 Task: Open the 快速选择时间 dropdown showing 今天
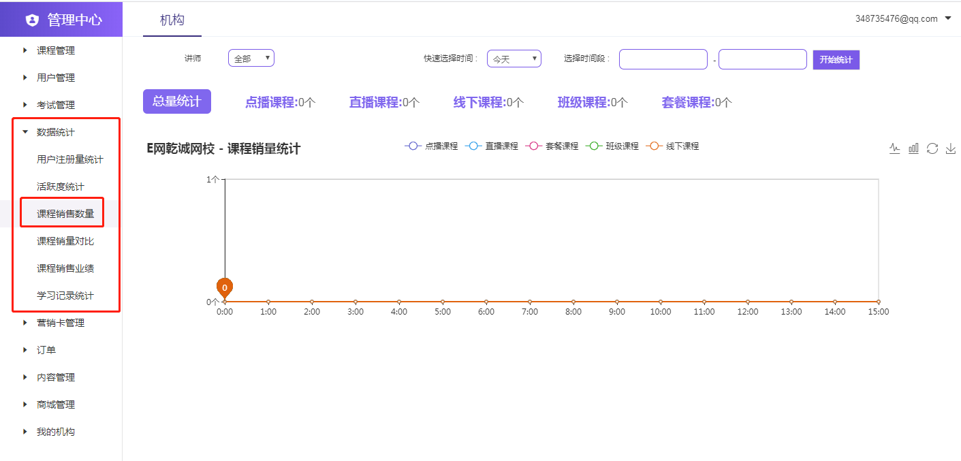(514, 59)
